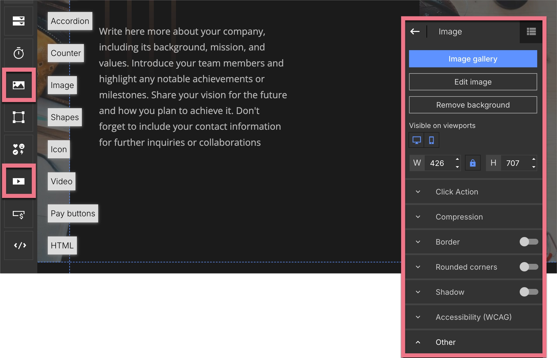The height and width of the screenshot is (358, 557).
Task: Select the Video element in the sidebar
Action: [18, 181]
